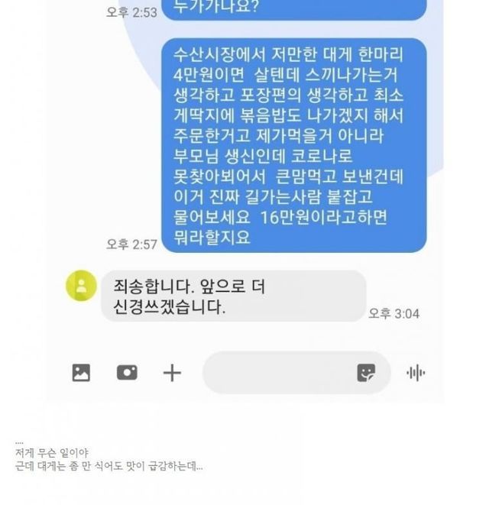Screen dimensions: 489x505
Task: Tap the camera icon to take photo
Action: tap(127, 373)
